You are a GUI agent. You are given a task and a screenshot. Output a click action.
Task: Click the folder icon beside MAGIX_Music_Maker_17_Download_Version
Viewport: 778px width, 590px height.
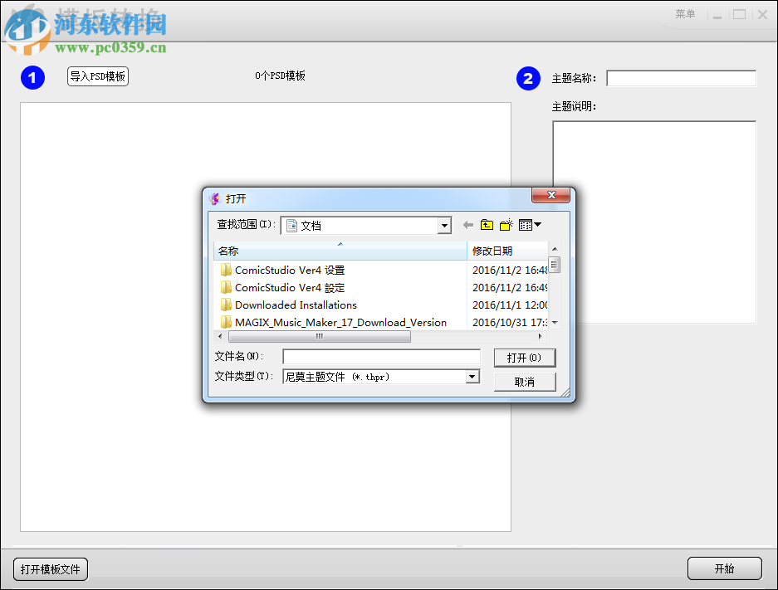pyautogui.click(x=228, y=322)
